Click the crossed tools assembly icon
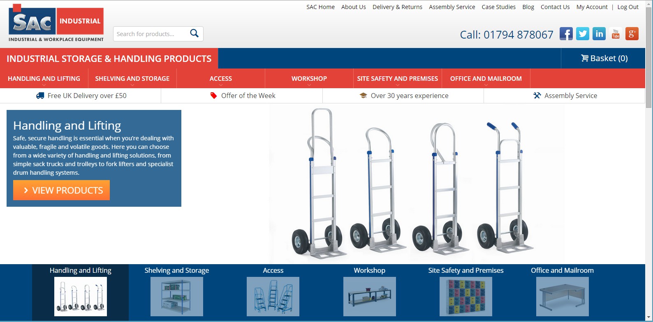The height and width of the screenshot is (322, 653). (x=537, y=96)
